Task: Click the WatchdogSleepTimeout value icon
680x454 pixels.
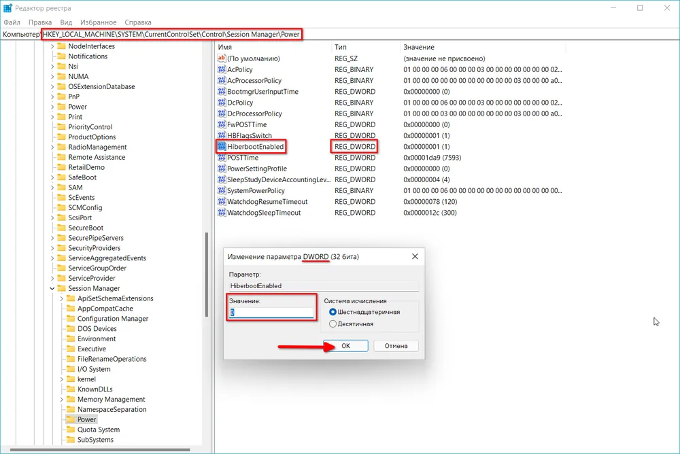Action: pyautogui.click(x=222, y=213)
